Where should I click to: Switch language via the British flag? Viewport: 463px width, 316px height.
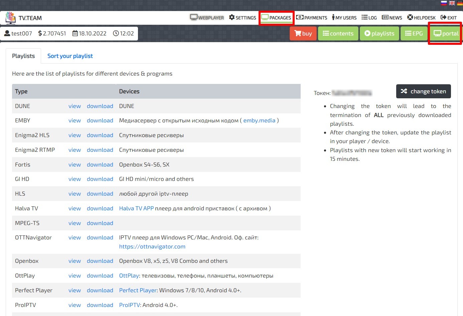pos(452,3)
